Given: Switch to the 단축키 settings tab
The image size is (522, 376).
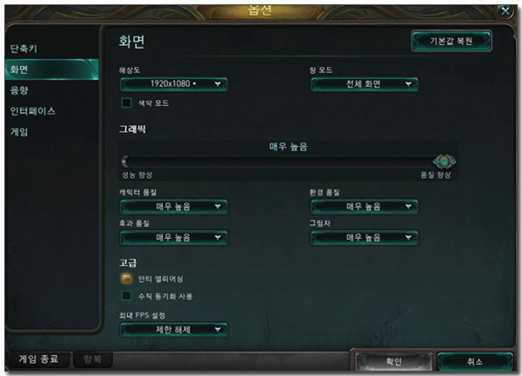Looking at the screenshot, I should coord(23,49).
